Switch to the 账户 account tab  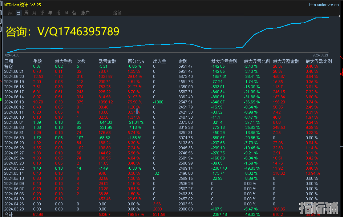pyautogui.click(x=85, y=13)
